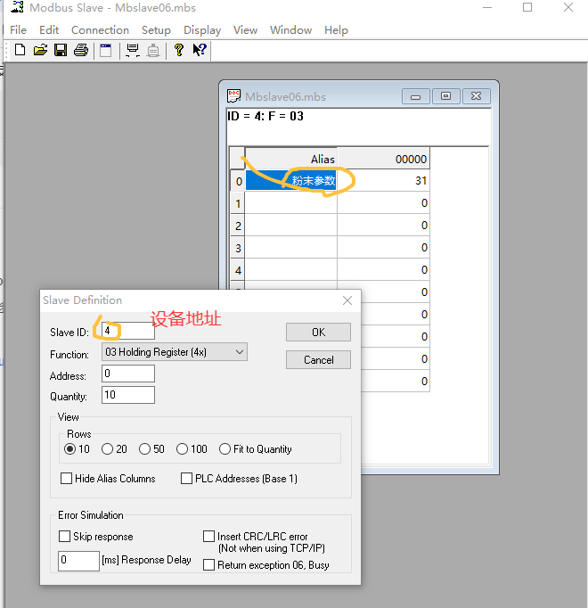Click the Alias column header
Viewport: 588px width, 608px height.
click(290, 159)
